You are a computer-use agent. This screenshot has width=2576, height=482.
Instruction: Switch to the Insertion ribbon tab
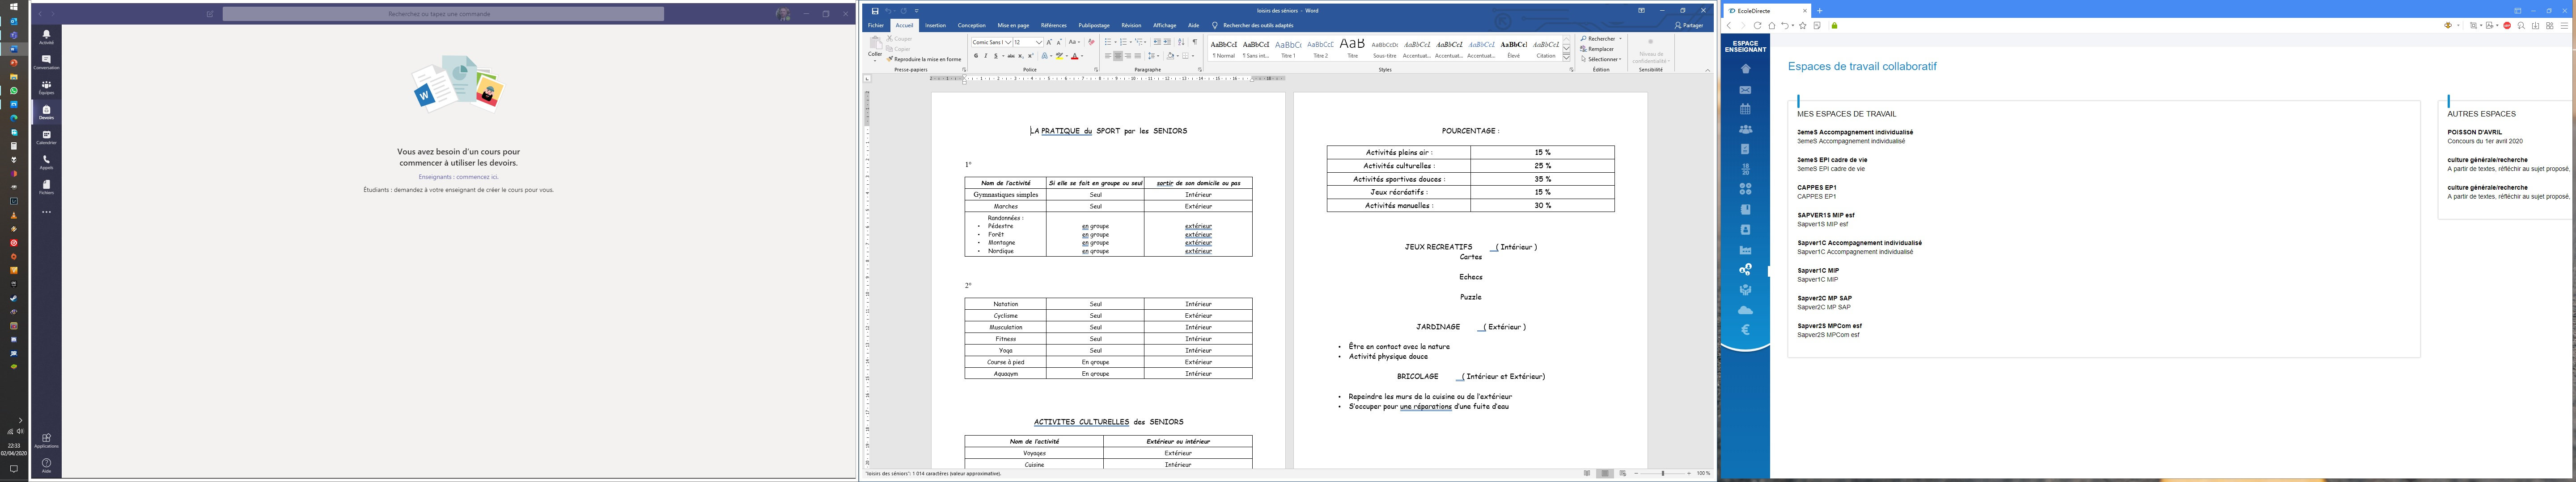click(x=935, y=26)
